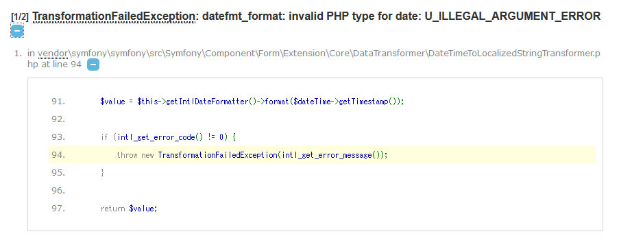Collapse the code snippet beside "at line 94"
This screenshot has width=619, height=247.
coord(93,64)
